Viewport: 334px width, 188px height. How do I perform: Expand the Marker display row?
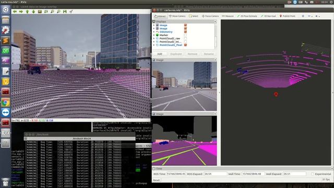tap(154, 35)
